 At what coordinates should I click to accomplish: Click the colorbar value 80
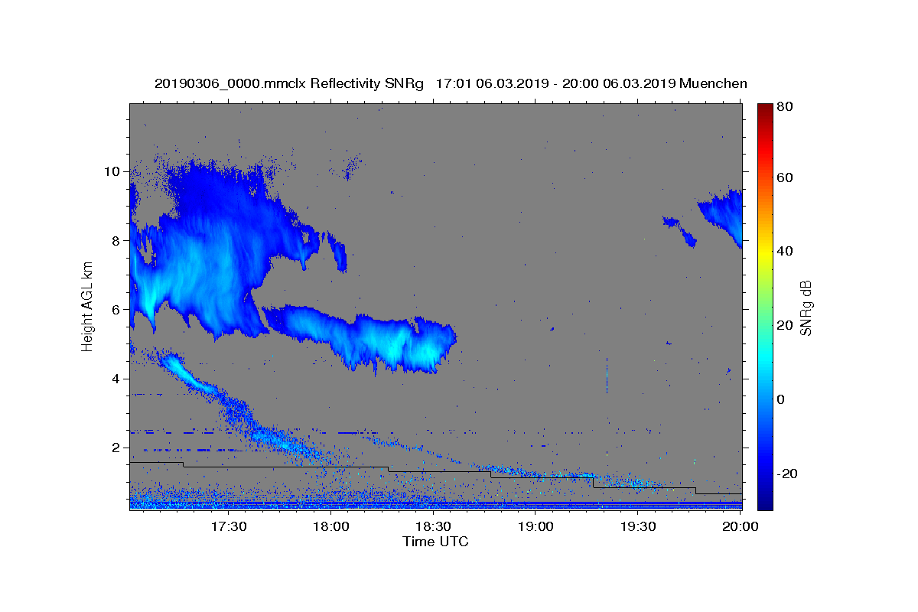pyautogui.click(x=784, y=106)
